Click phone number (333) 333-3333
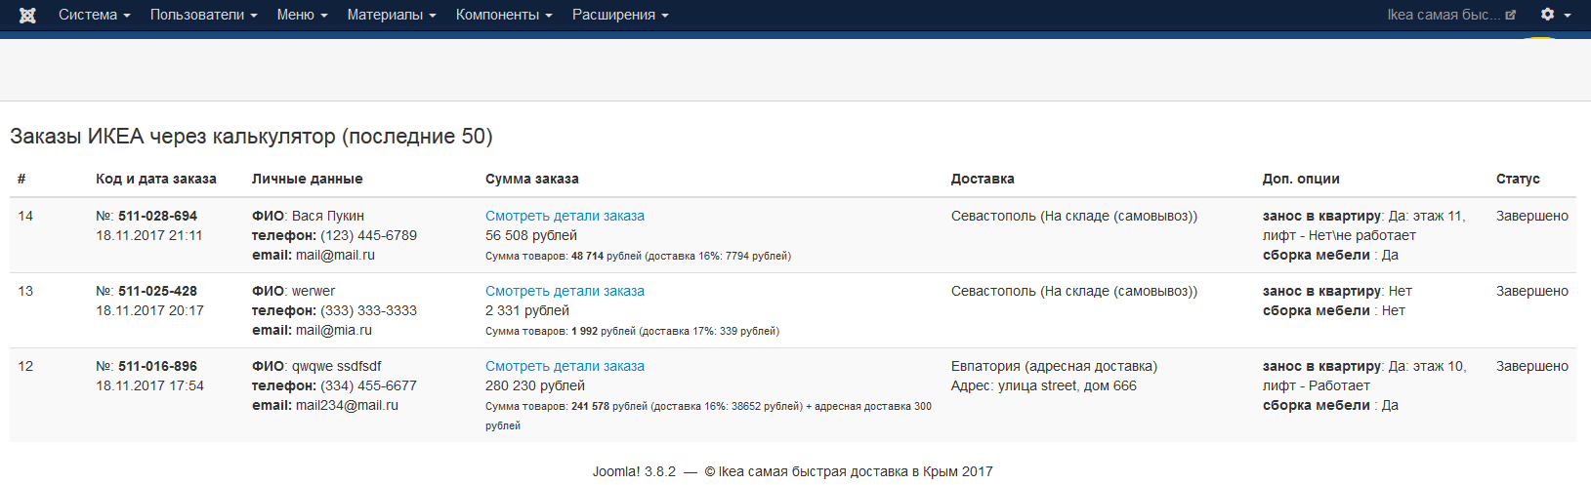 pos(368,310)
